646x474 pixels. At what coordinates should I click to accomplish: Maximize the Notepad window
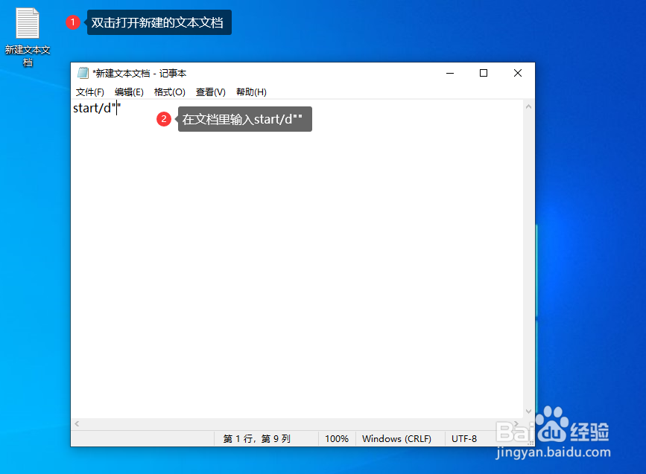click(484, 73)
